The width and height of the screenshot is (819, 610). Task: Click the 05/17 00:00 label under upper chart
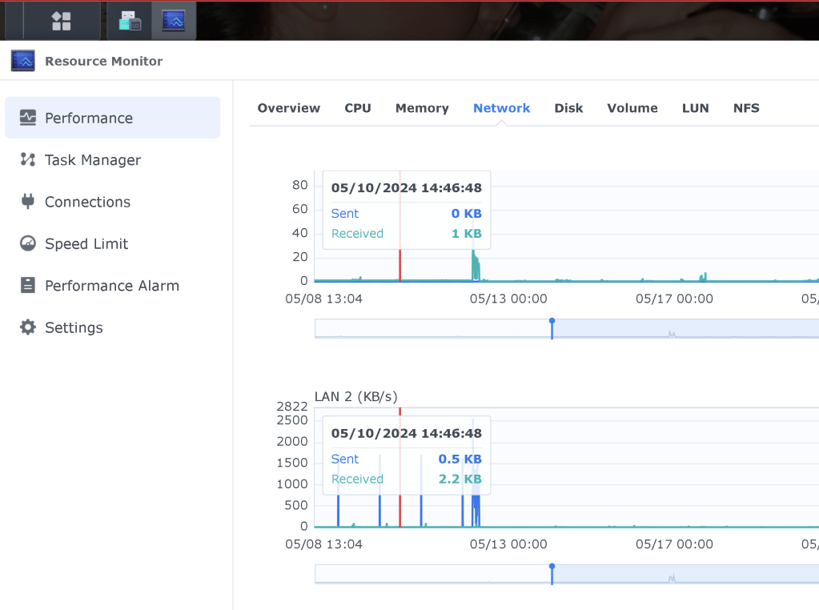pos(674,299)
